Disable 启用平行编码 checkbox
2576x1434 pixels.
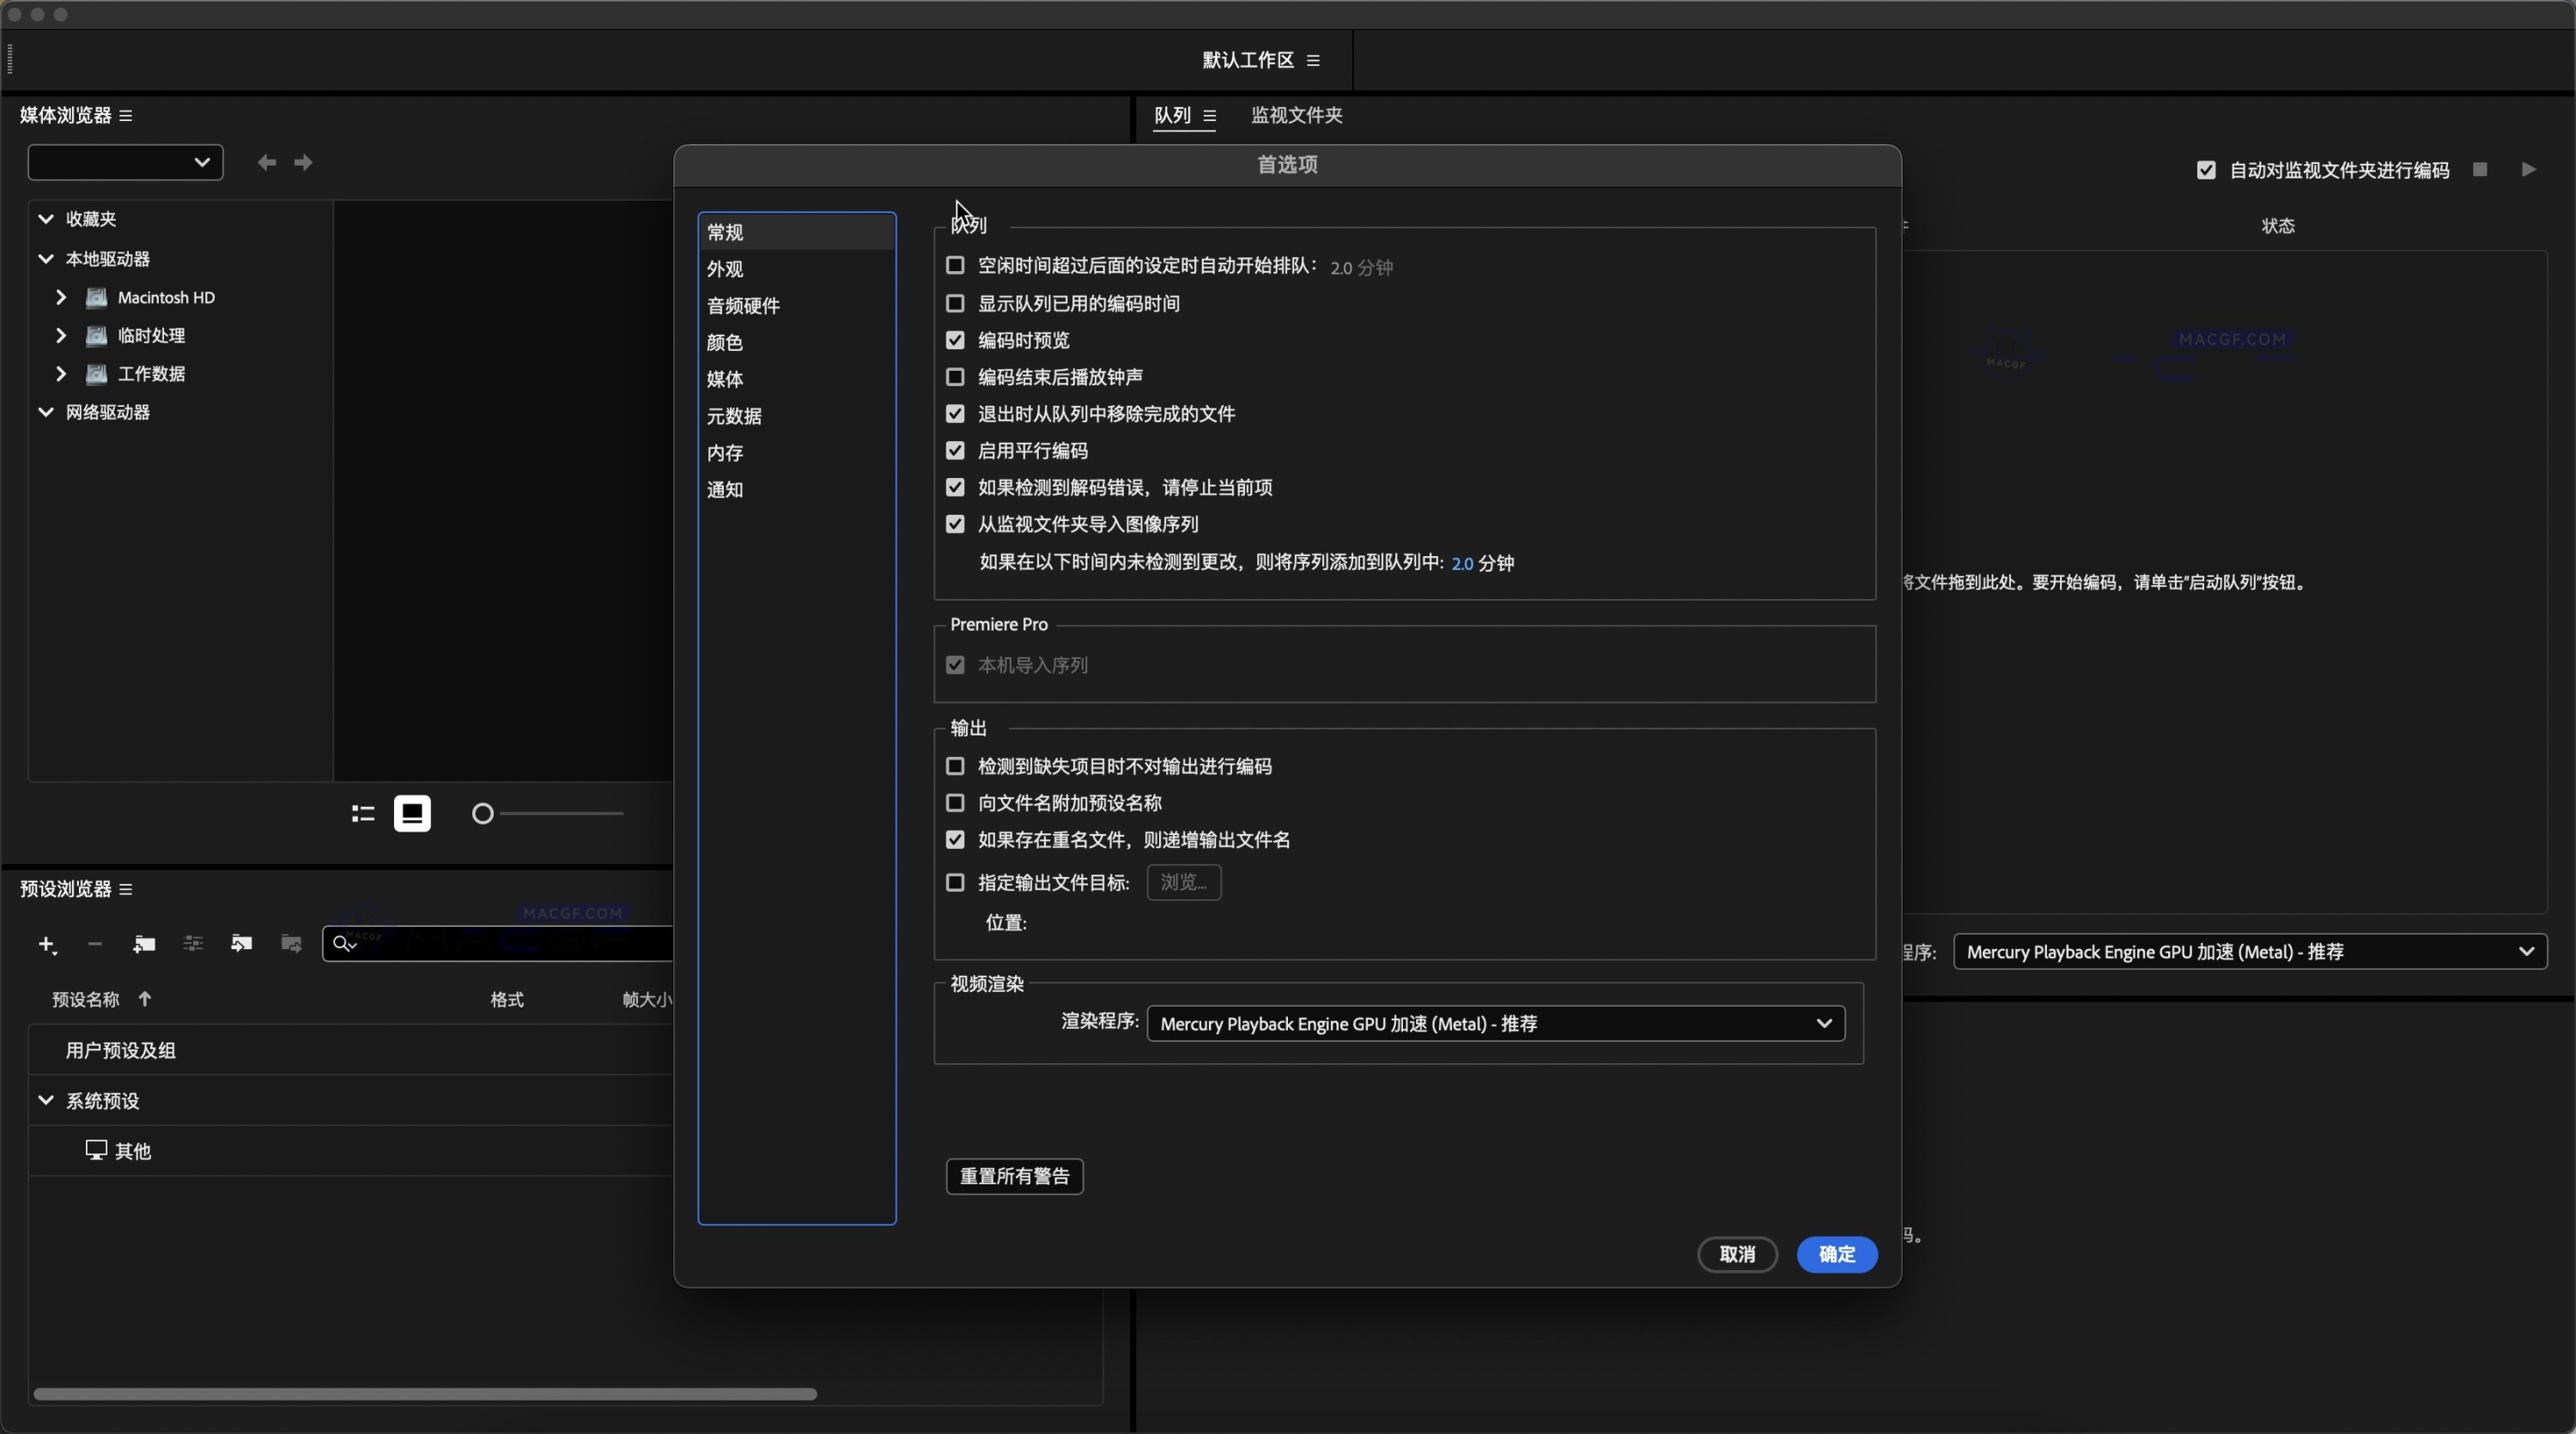point(955,451)
